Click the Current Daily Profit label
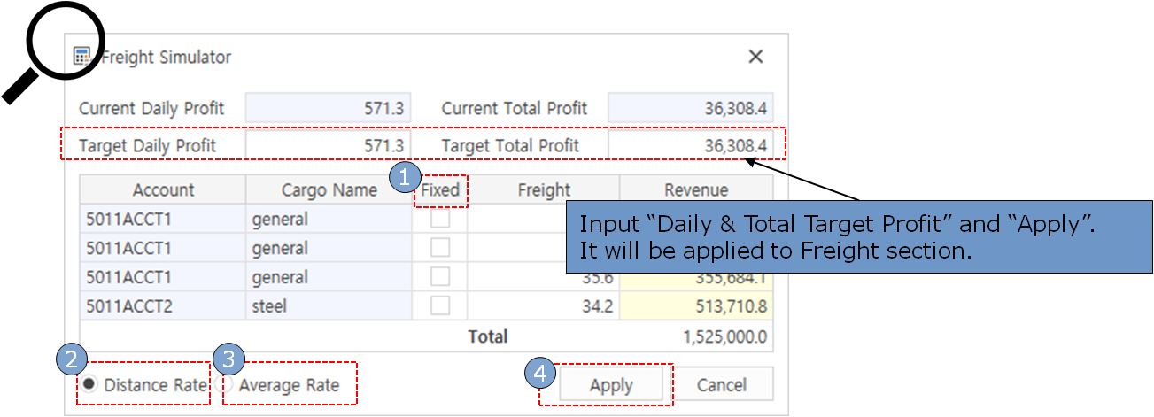 click(x=151, y=109)
